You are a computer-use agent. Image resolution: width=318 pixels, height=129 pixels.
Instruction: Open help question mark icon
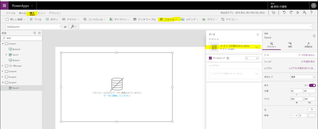(311, 13)
